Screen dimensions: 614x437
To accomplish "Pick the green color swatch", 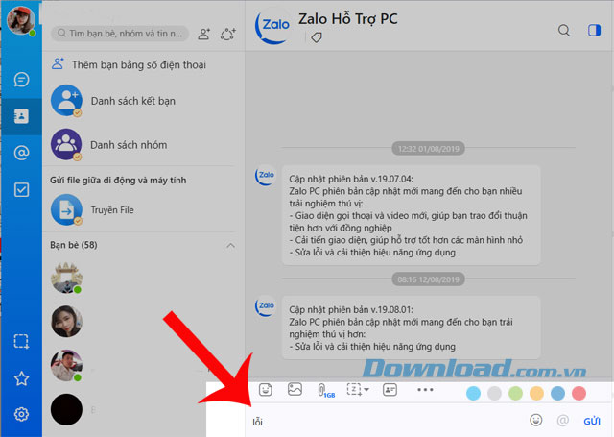I will click(516, 393).
